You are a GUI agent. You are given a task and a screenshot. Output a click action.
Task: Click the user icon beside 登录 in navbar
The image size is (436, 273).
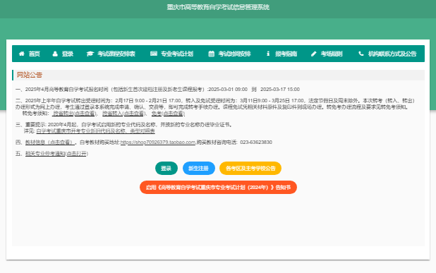point(55,54)
